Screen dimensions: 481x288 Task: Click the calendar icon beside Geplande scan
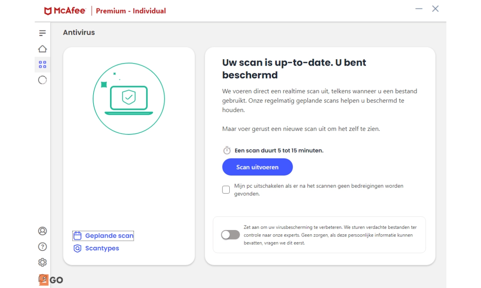click(x=77, y=236)
